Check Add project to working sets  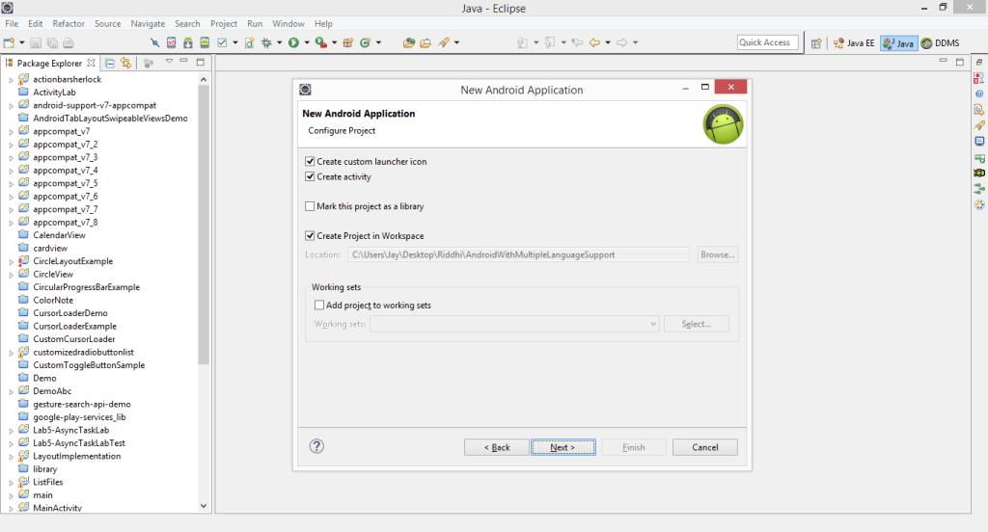point(319,305)
